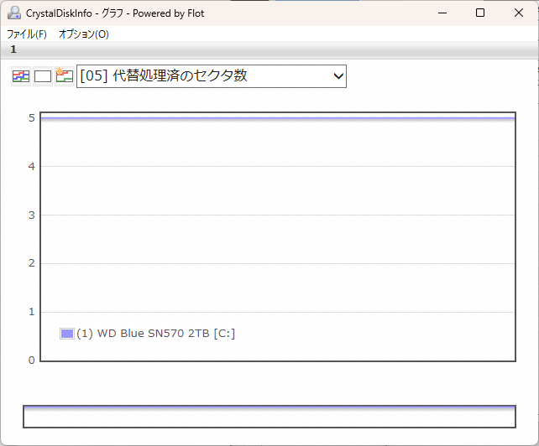Click the y-axis label 0
The image size is (539, 446).
click(x=32, y=360)
